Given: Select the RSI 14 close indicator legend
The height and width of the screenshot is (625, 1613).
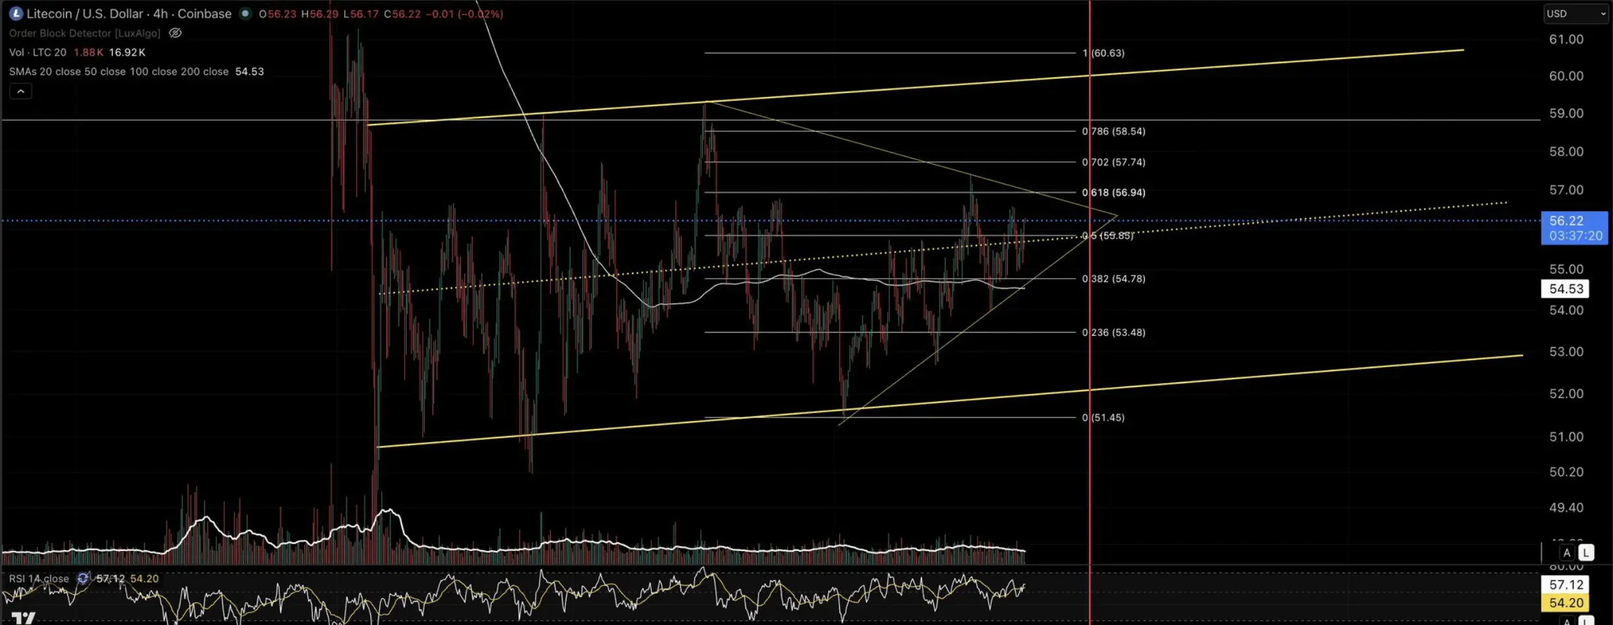Looking at the screenshot, I should point(39,578).
